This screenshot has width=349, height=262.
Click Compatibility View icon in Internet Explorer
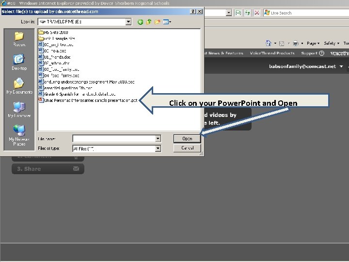238,13
